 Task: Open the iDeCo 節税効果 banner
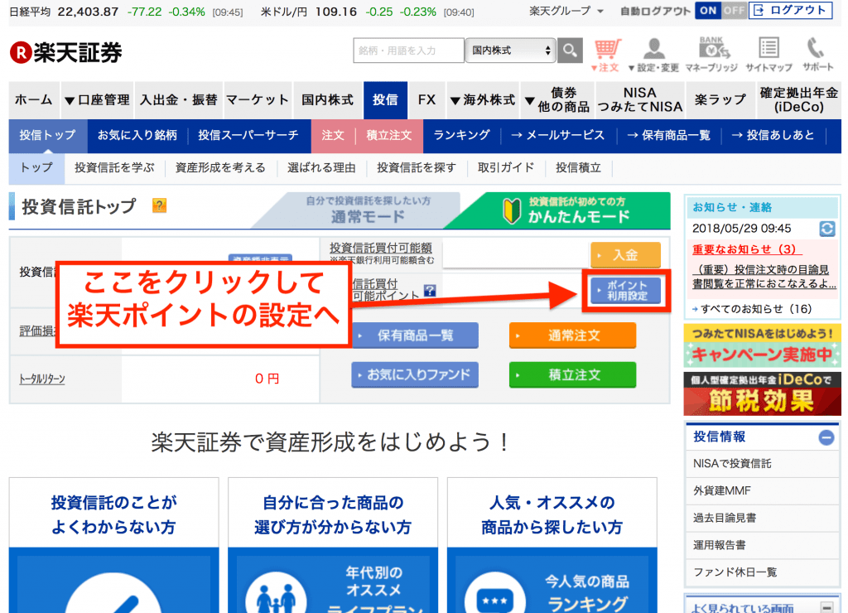pyautogui.click(x=763, y=393)
